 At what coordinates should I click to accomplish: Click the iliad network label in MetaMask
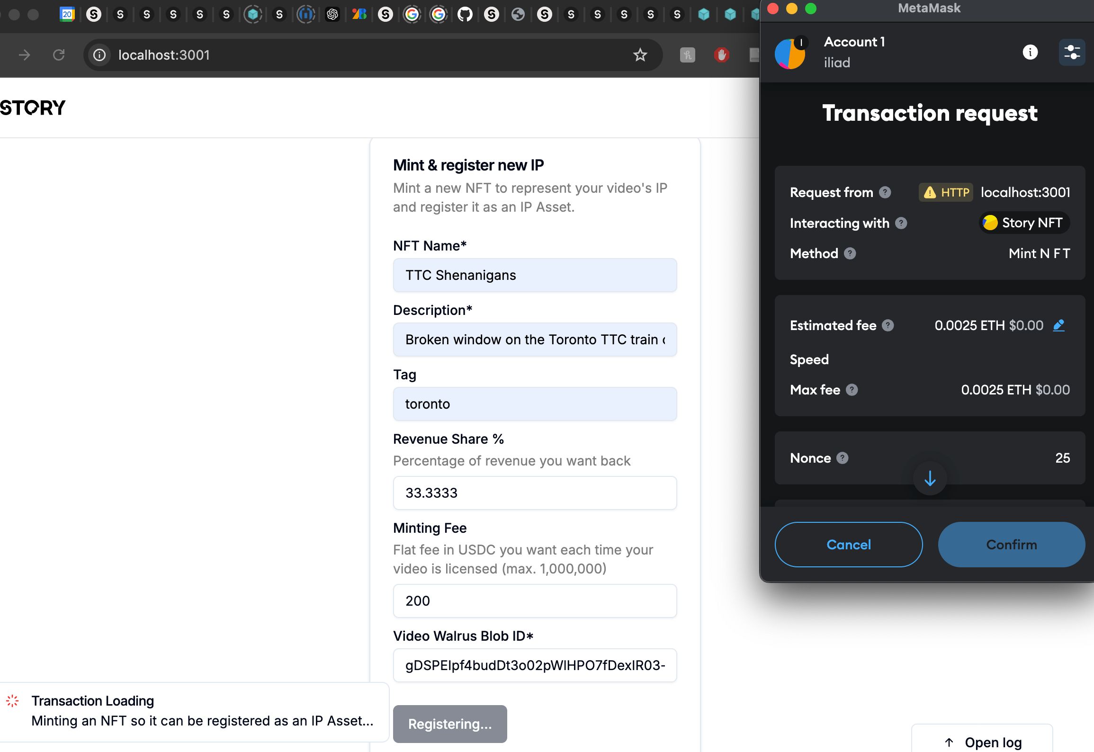coord(837,63)
